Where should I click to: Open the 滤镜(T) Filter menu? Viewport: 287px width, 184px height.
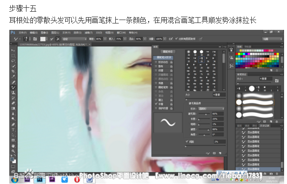point(89,33)
